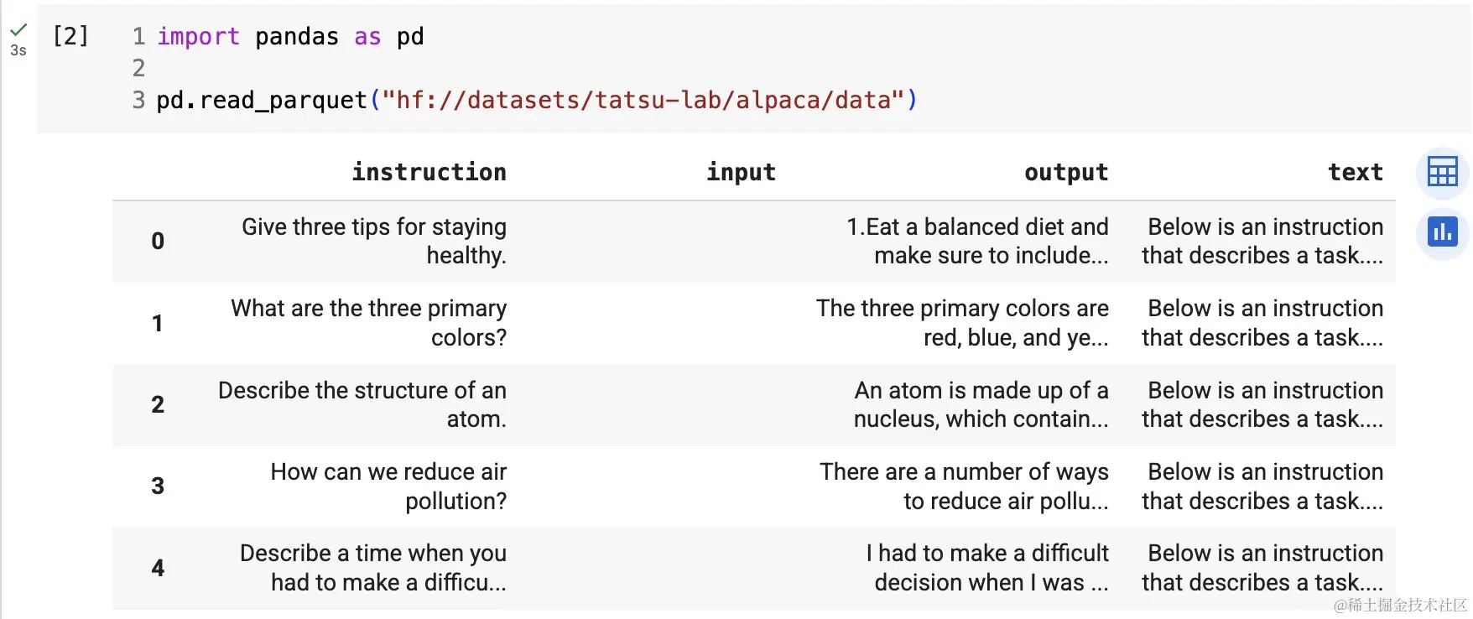Click row index 3
Image resolution: width=1473 pixels, height=619 pixels.
point(158,486)
